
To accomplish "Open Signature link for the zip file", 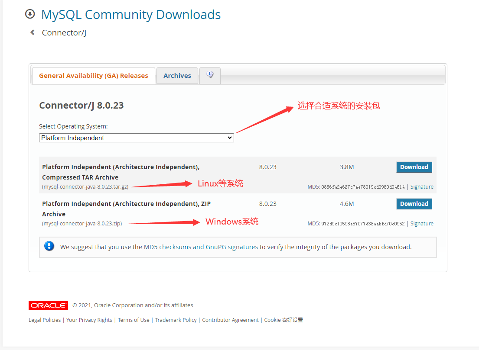I will coord(422,224).
